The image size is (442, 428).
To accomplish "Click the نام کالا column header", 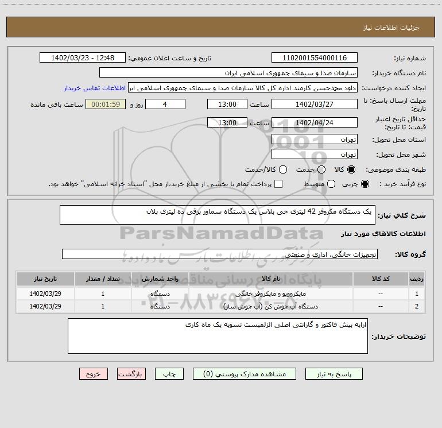I will (270, 279).
